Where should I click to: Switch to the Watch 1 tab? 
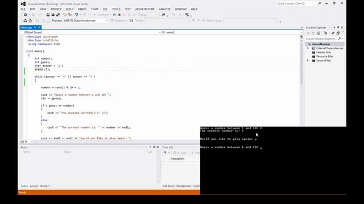tap(44, 186)
